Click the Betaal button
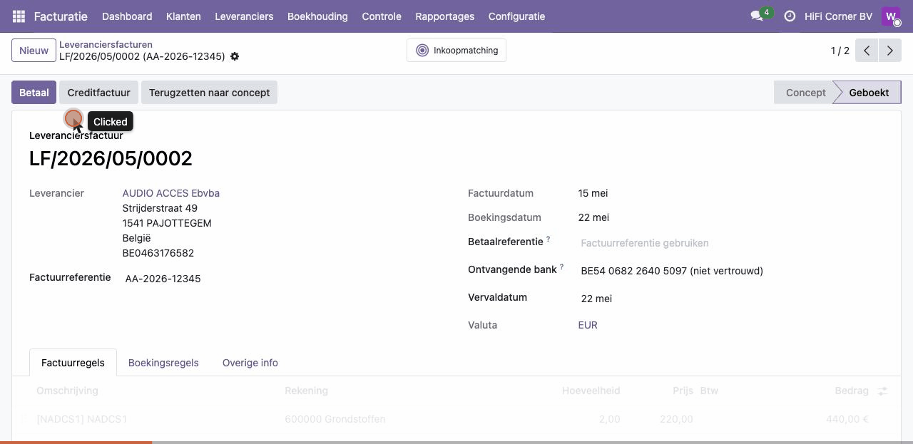Screen dimensions: 913x444 pos(34,93)
